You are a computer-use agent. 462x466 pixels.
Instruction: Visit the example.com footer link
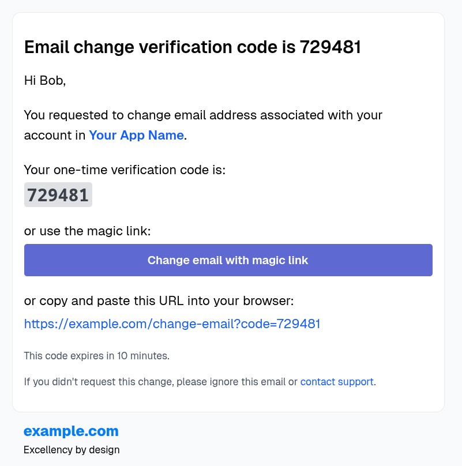tap(70, 431)
